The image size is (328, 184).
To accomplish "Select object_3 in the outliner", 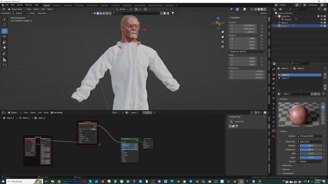I will click(x=285, y=26).
